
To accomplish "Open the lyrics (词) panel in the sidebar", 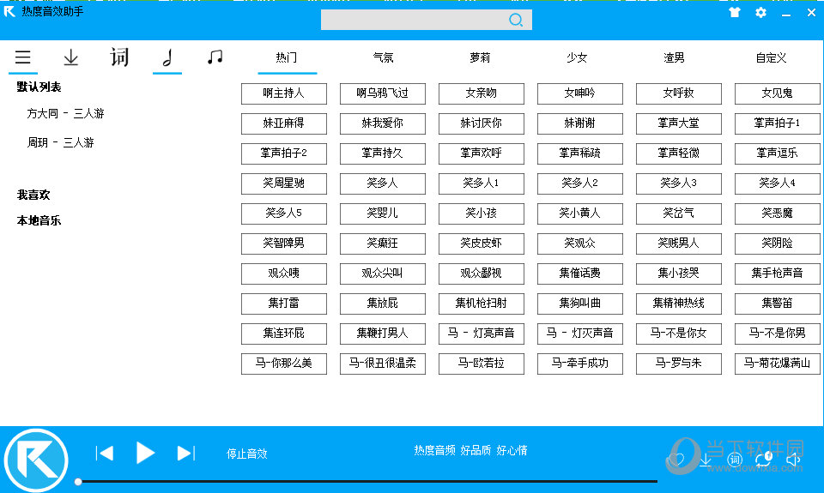I will click(x=119, y=57).
